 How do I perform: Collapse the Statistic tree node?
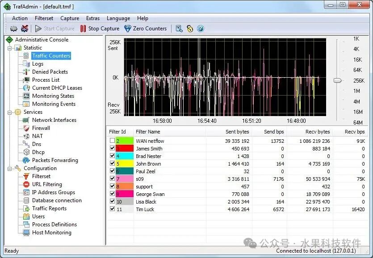(9, 48)
